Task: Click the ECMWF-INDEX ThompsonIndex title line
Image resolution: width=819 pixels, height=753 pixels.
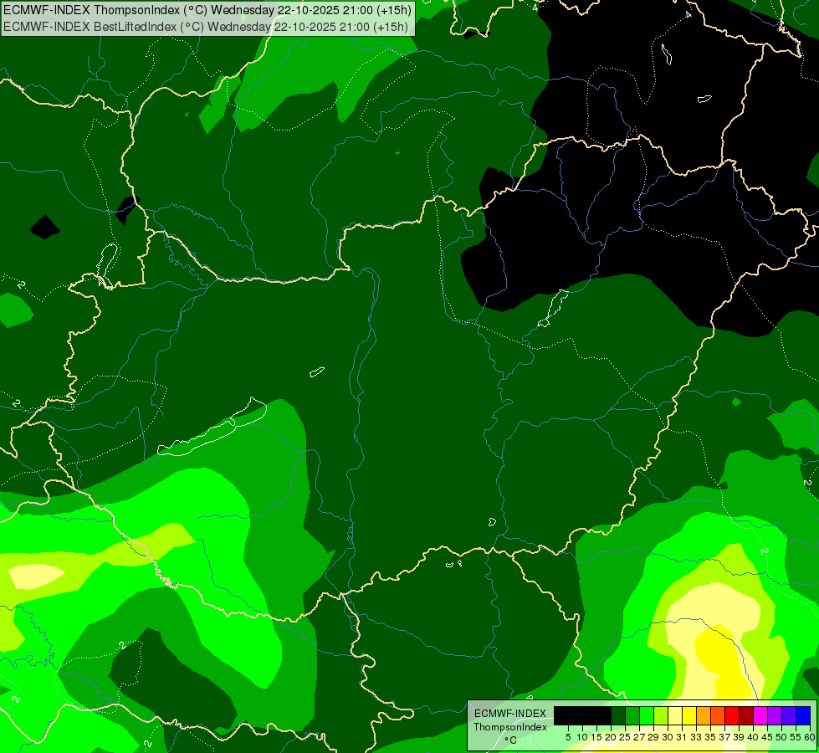Action: [207, 10]
